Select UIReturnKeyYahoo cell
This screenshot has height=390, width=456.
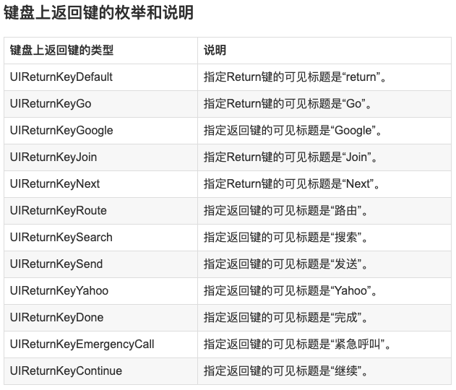100,291
